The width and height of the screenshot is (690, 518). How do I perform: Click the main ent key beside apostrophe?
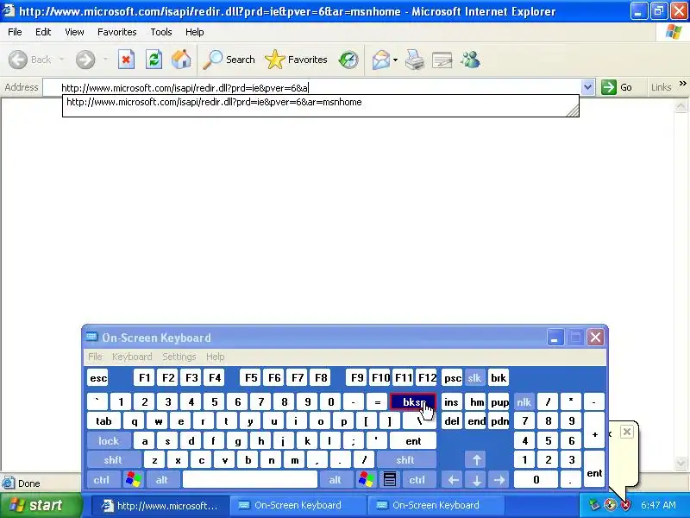pos(413,440)
